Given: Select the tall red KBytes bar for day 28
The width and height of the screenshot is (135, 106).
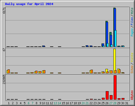Looking at the screenshot, I should click(115, 87).
